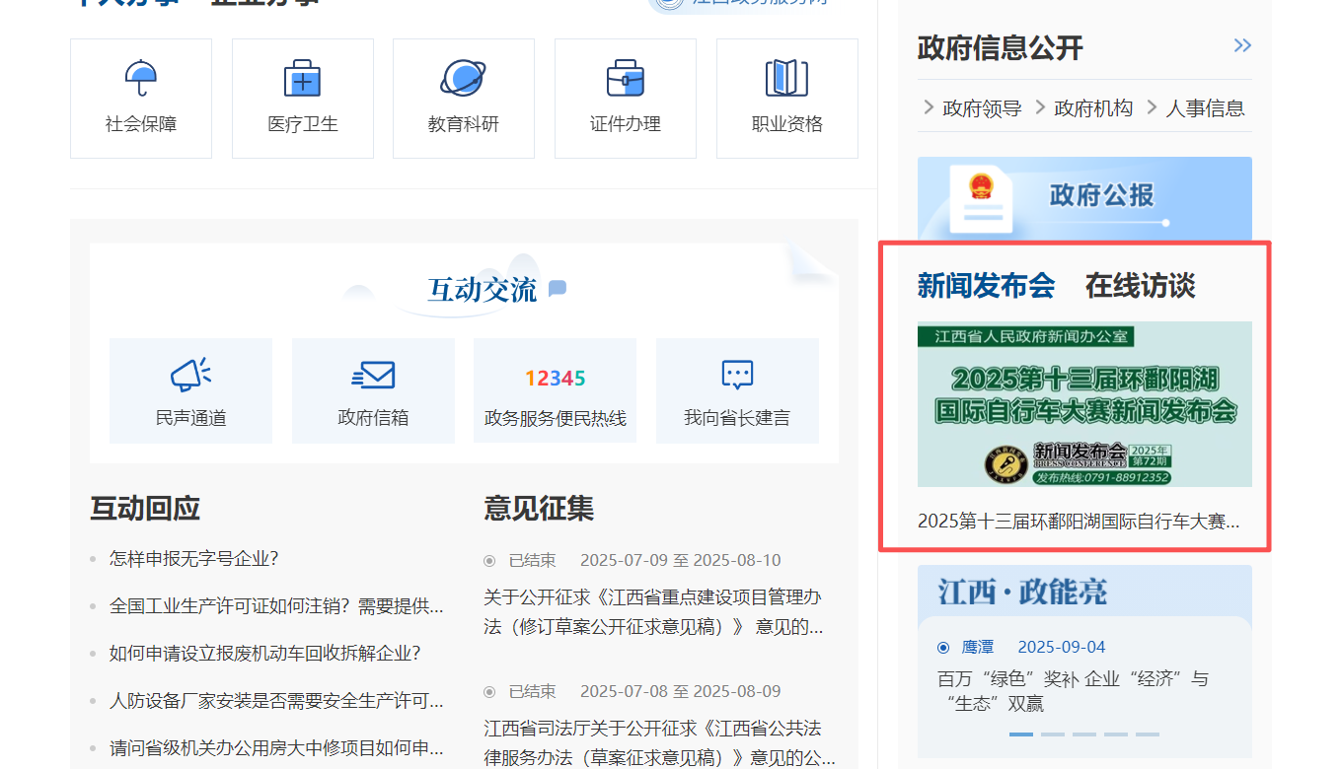Open the 政府领导 link
Image resolution: width=1341 pixels, height=769 pixels.
(982, 108)
